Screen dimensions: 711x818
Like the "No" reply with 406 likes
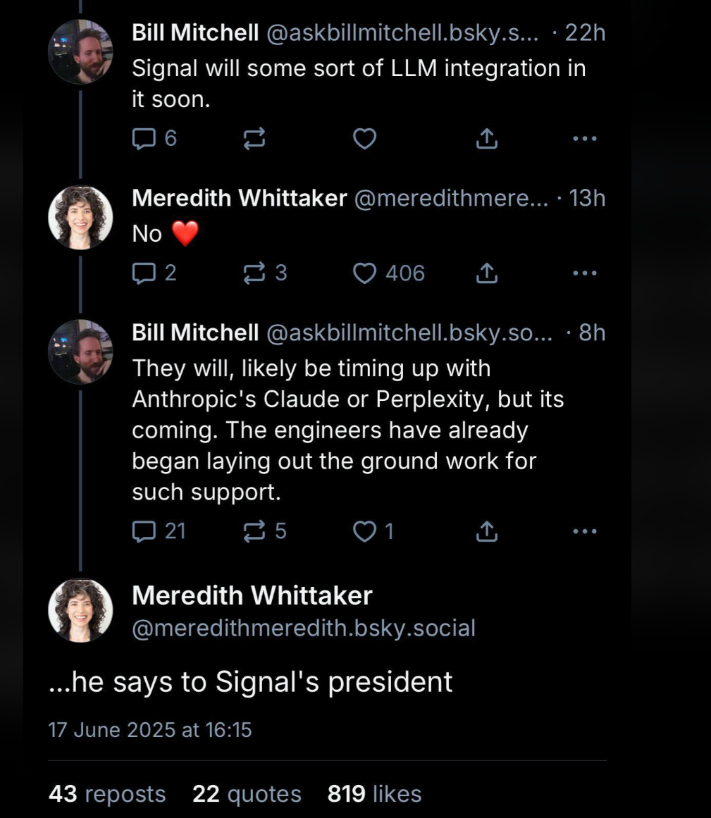coord(364,273)
